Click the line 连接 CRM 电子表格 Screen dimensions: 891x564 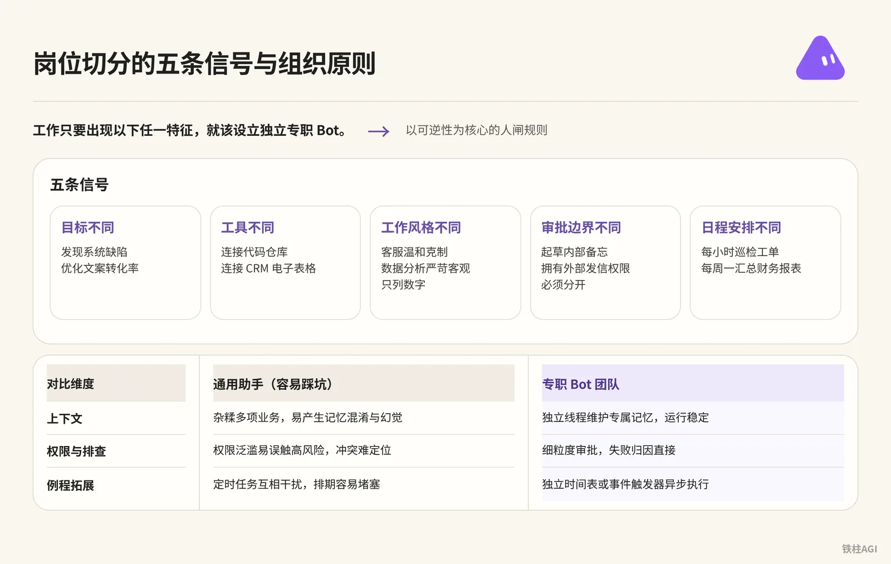(x=268, y=268)
